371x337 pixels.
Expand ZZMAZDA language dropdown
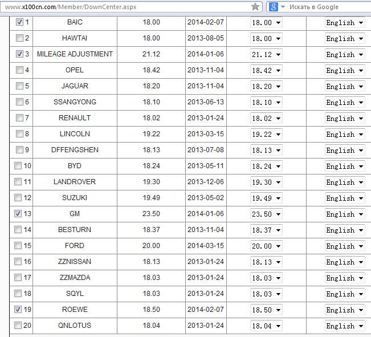[x=345, y=278]
